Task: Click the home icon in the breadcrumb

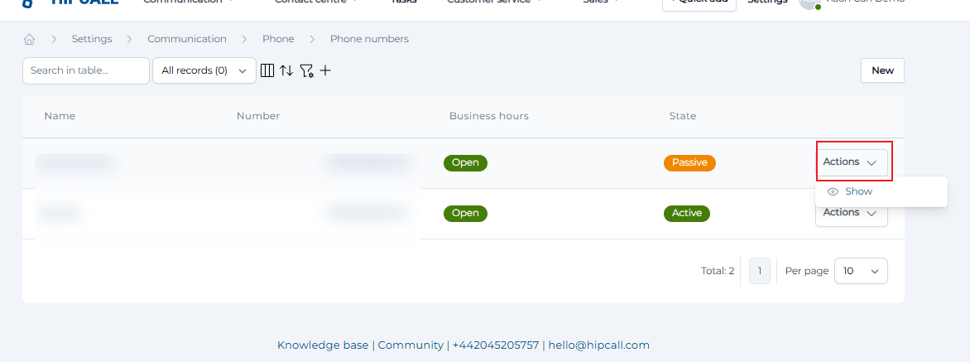Action: pos(30,39)
